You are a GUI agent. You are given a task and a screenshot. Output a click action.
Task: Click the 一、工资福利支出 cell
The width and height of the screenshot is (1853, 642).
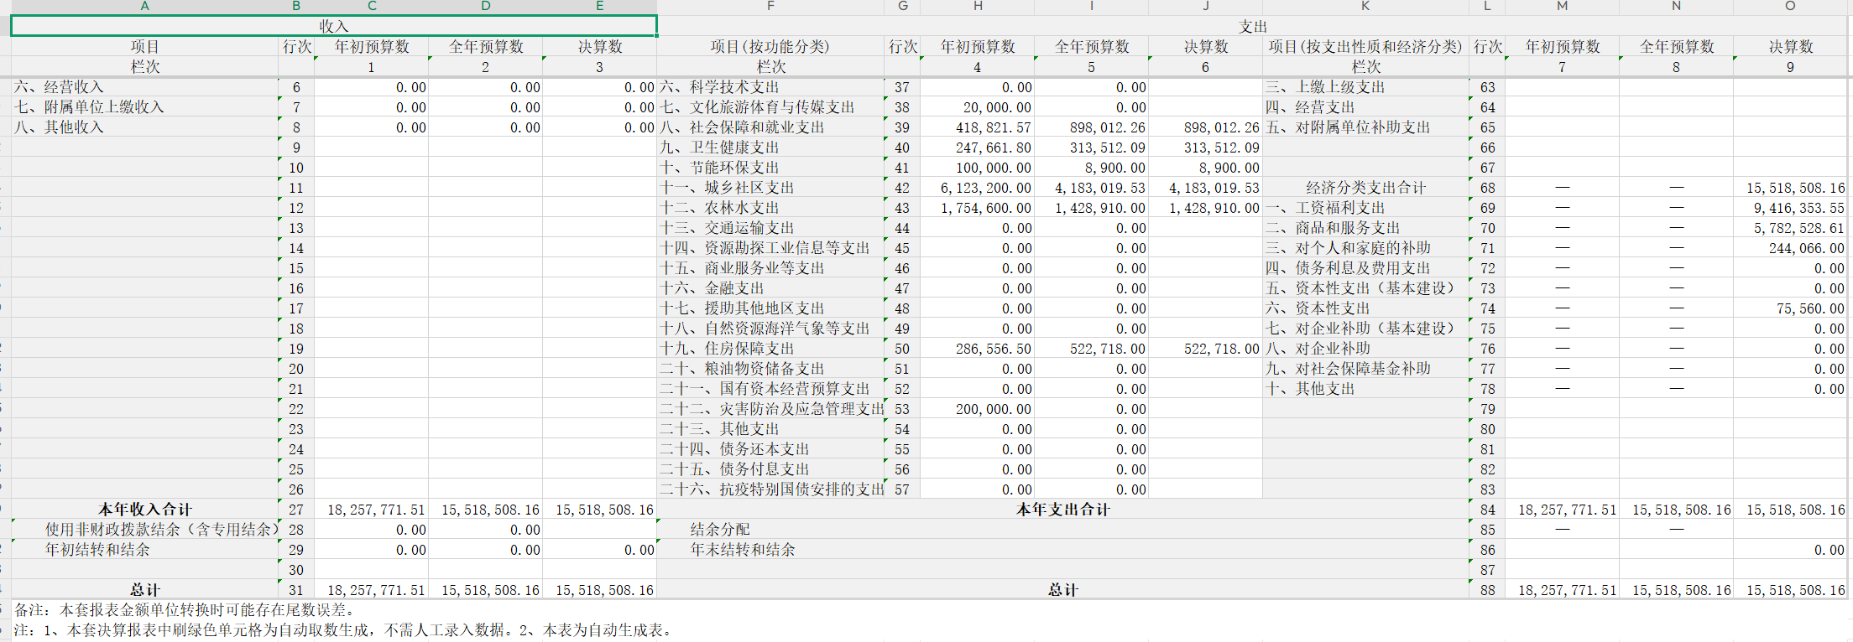[x=1365, y=208]
